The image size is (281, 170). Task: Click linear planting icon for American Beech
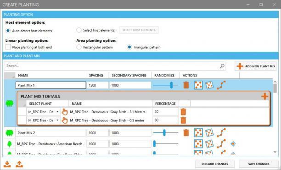click(x=221, y=144)
